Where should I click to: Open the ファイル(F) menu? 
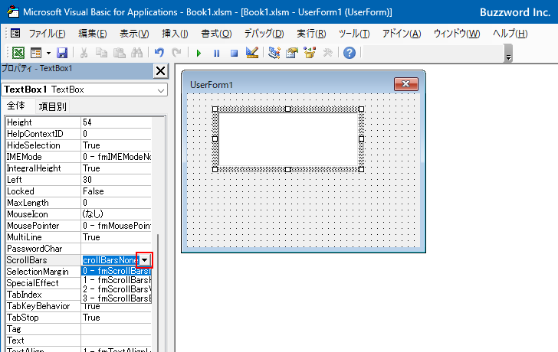[x=47, y=34]
